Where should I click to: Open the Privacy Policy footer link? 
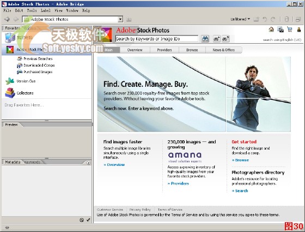[x=140, y=210]
